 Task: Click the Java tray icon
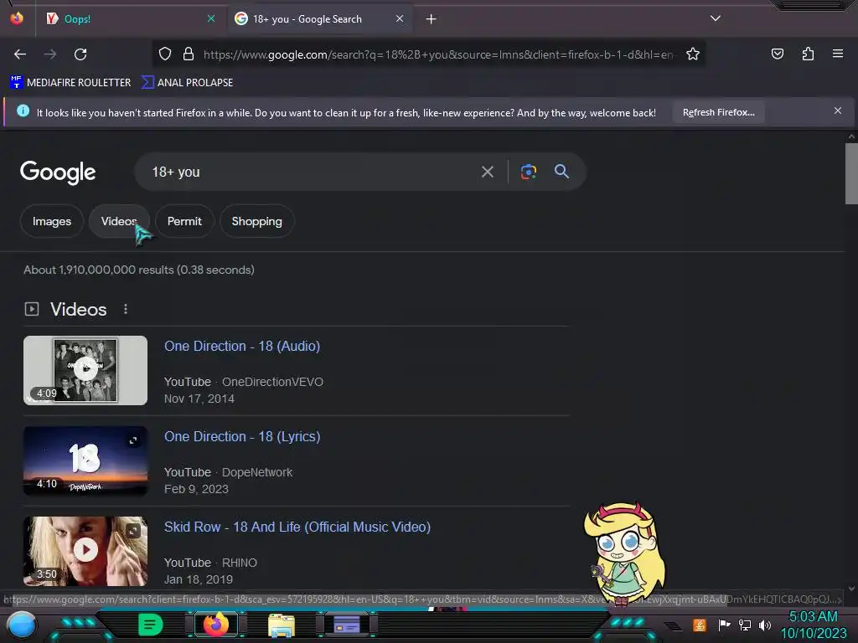tap(699, 625)
